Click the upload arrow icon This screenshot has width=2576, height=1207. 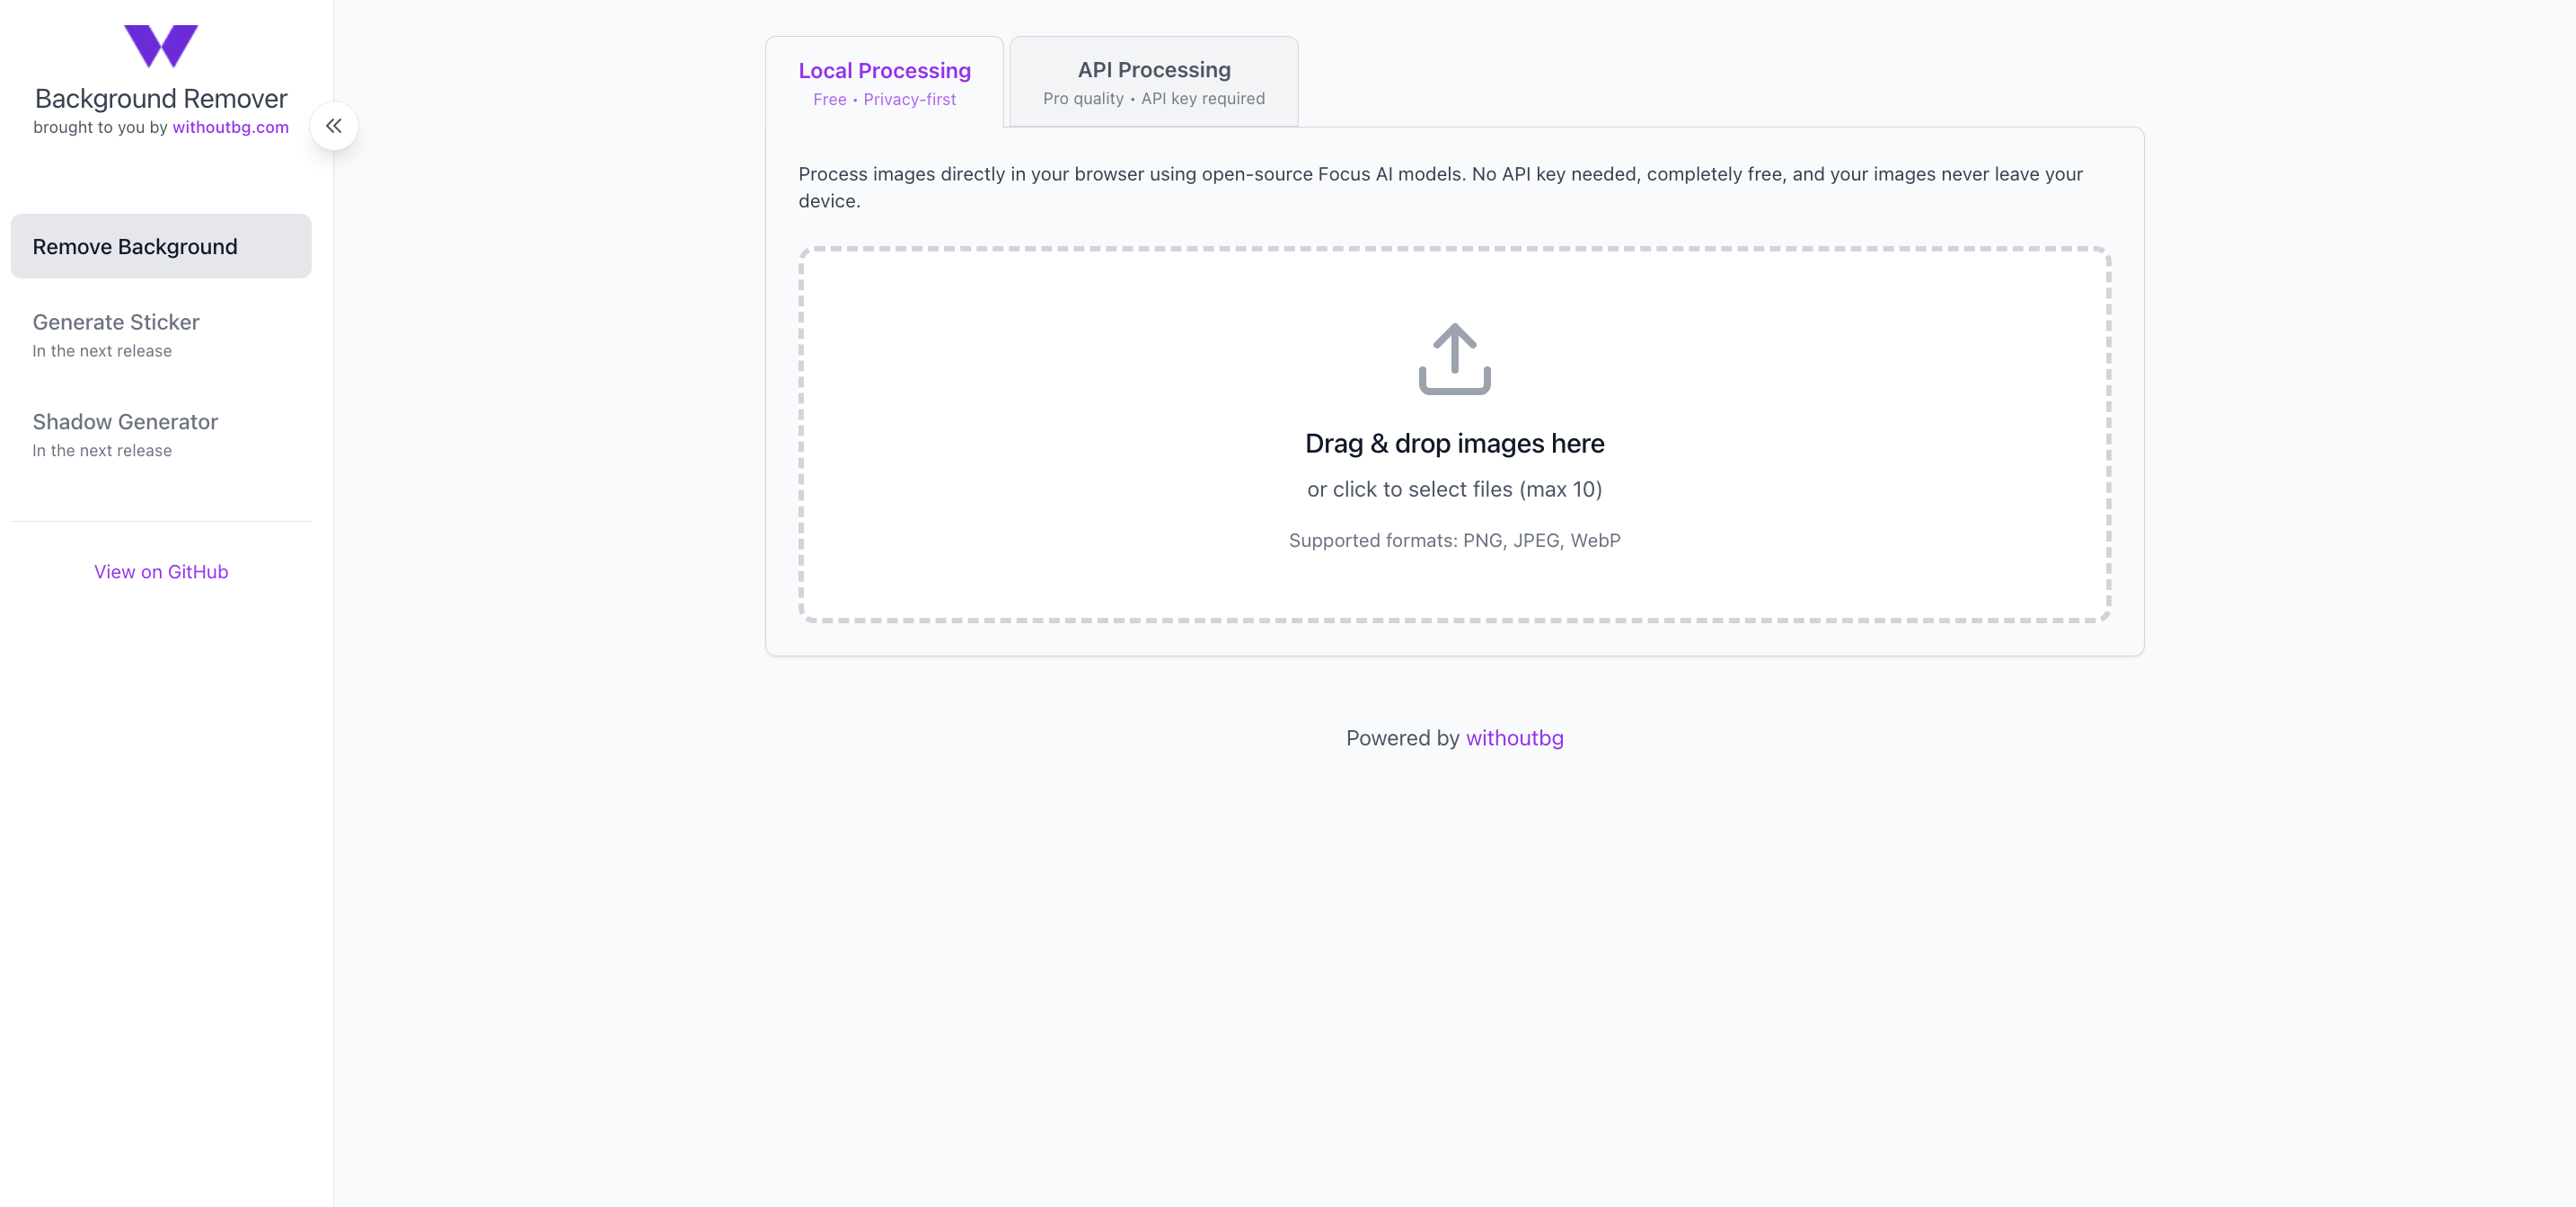[1454, 358]
